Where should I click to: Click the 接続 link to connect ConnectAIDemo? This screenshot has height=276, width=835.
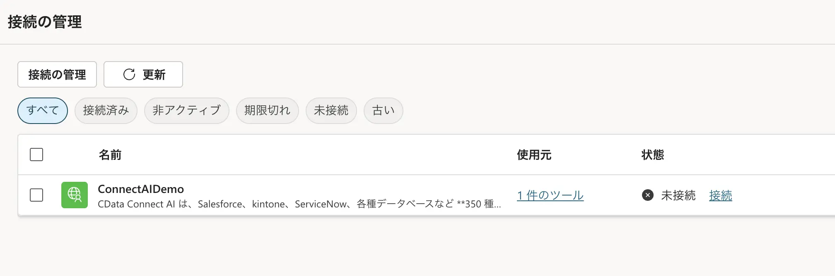(721, 196)
